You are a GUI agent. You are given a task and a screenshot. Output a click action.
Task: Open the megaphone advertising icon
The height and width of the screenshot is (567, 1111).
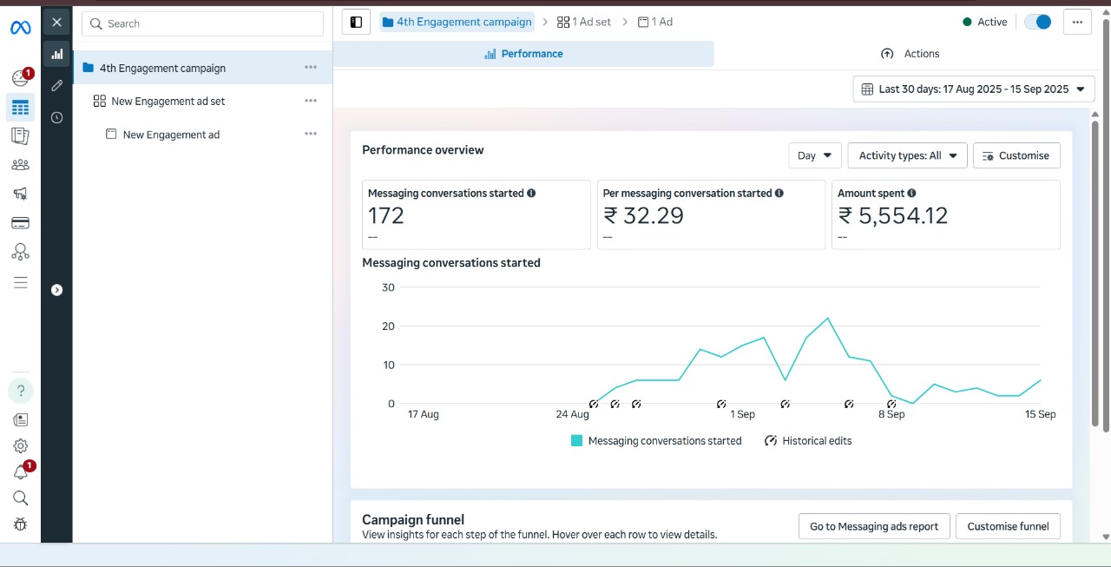(x=20, y=194)
